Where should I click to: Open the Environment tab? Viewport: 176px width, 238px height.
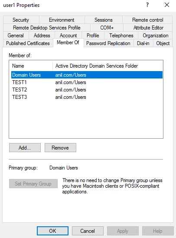[x=62, y=20]
